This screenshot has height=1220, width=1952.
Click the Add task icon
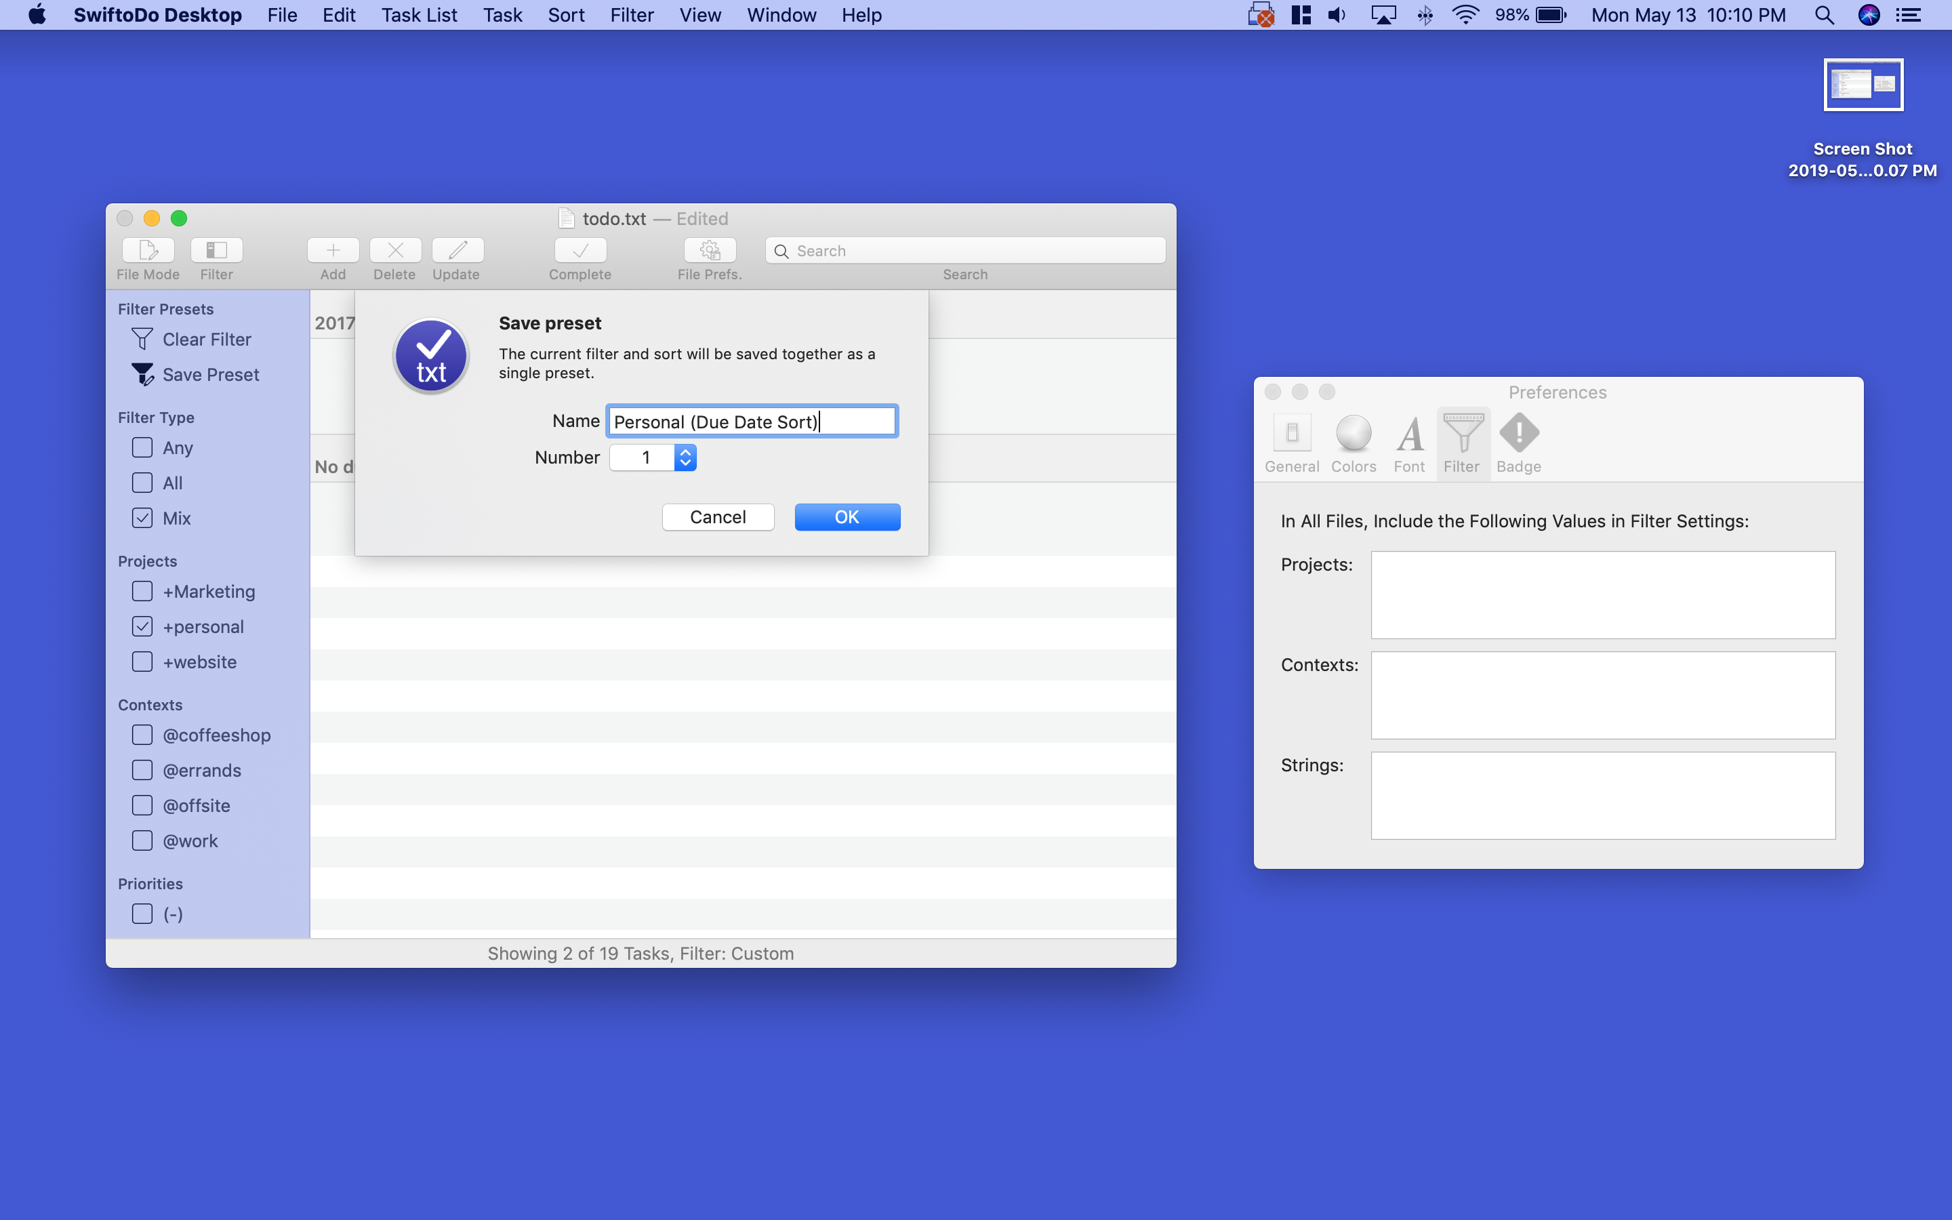(332, 250)
